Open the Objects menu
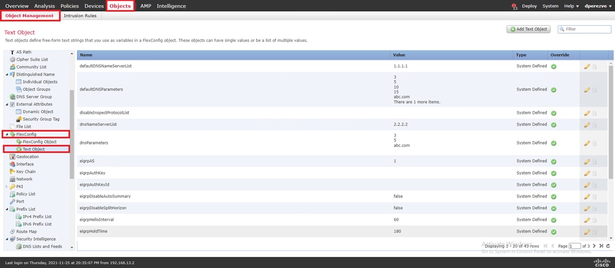This screenshot has height=268, width=615. (120, 6)
